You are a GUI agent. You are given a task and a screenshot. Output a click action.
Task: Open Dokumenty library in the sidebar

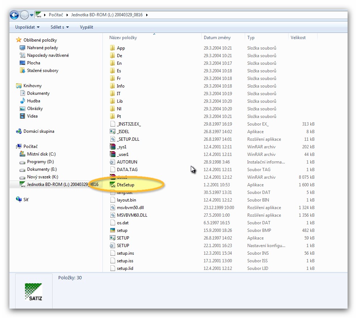38,93
